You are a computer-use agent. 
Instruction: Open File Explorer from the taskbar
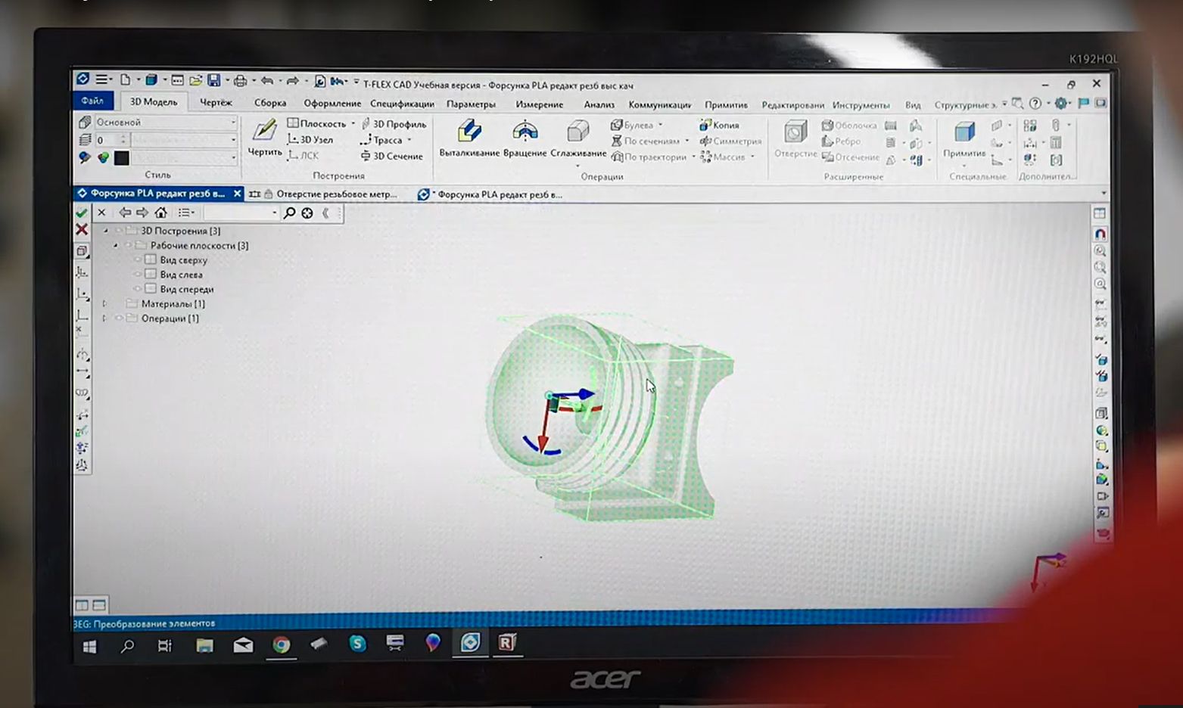click(x=204, y=645)
